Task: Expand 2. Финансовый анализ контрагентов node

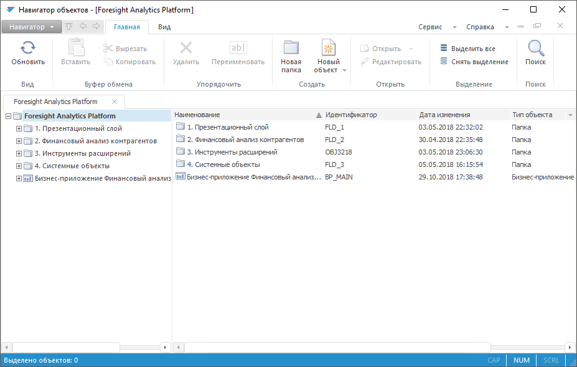Action: (x=19, y=141)
